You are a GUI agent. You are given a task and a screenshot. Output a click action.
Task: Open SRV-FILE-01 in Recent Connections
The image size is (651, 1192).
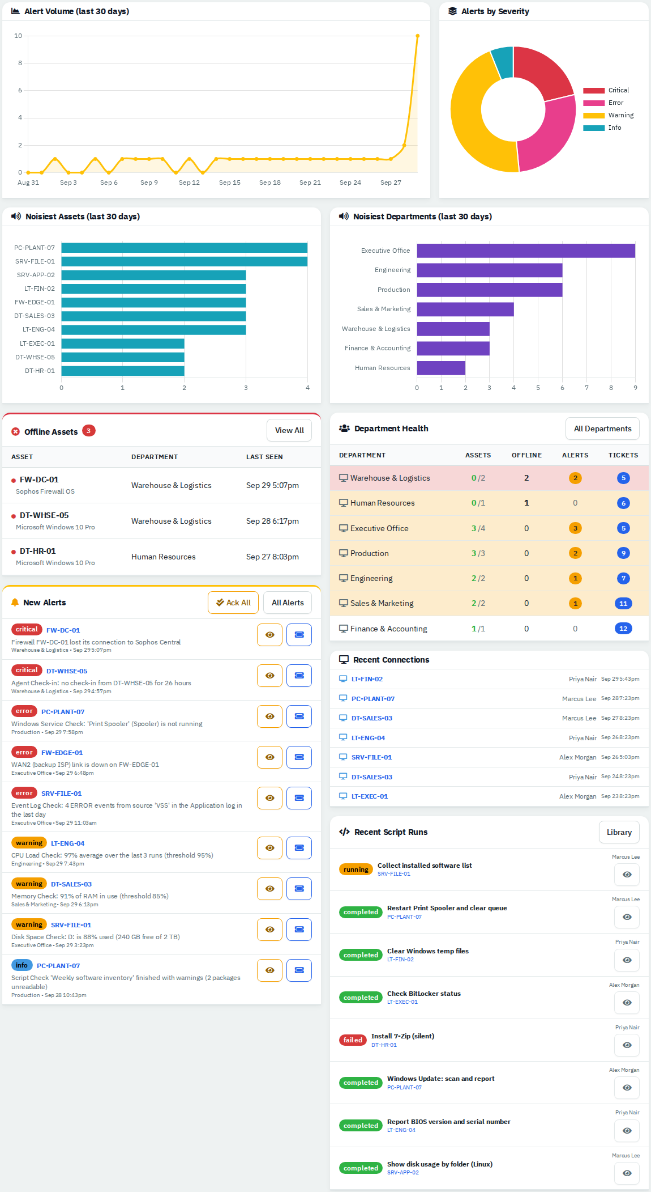371,757
